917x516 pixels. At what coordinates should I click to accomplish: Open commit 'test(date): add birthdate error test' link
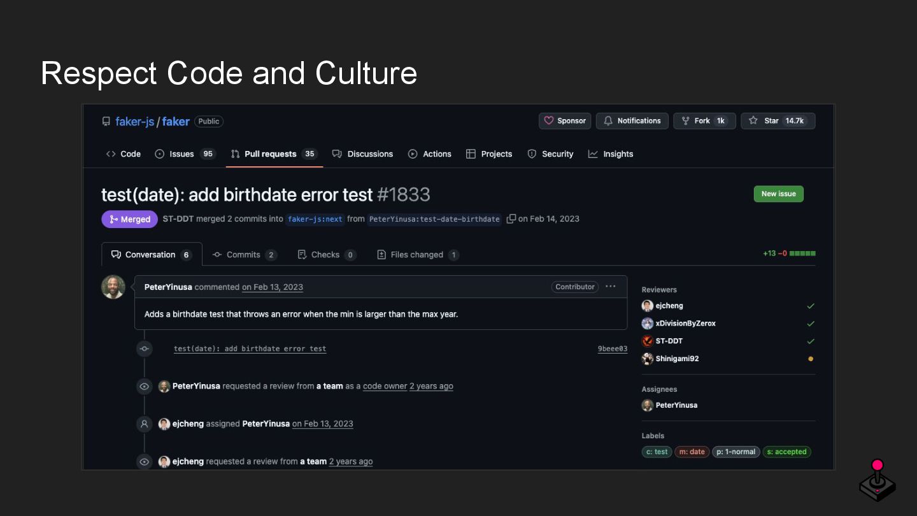coord(250,348)
